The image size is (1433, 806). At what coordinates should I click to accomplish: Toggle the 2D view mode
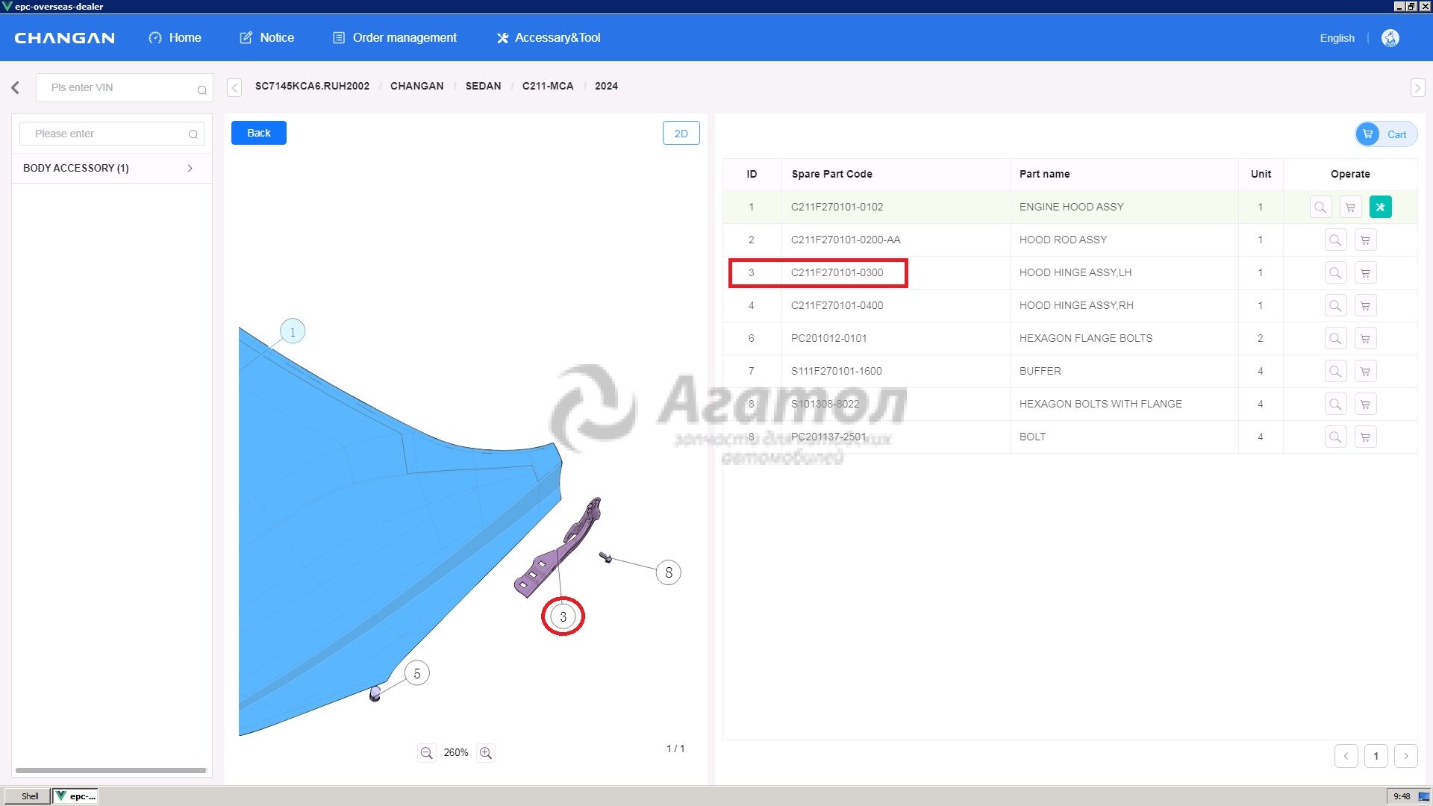[681, 133]
